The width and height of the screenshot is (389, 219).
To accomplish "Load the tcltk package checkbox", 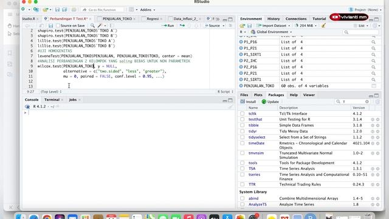I will 242,114.
